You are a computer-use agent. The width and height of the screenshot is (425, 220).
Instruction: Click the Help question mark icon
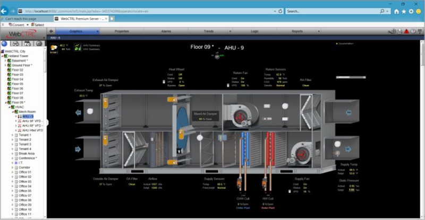413,32
